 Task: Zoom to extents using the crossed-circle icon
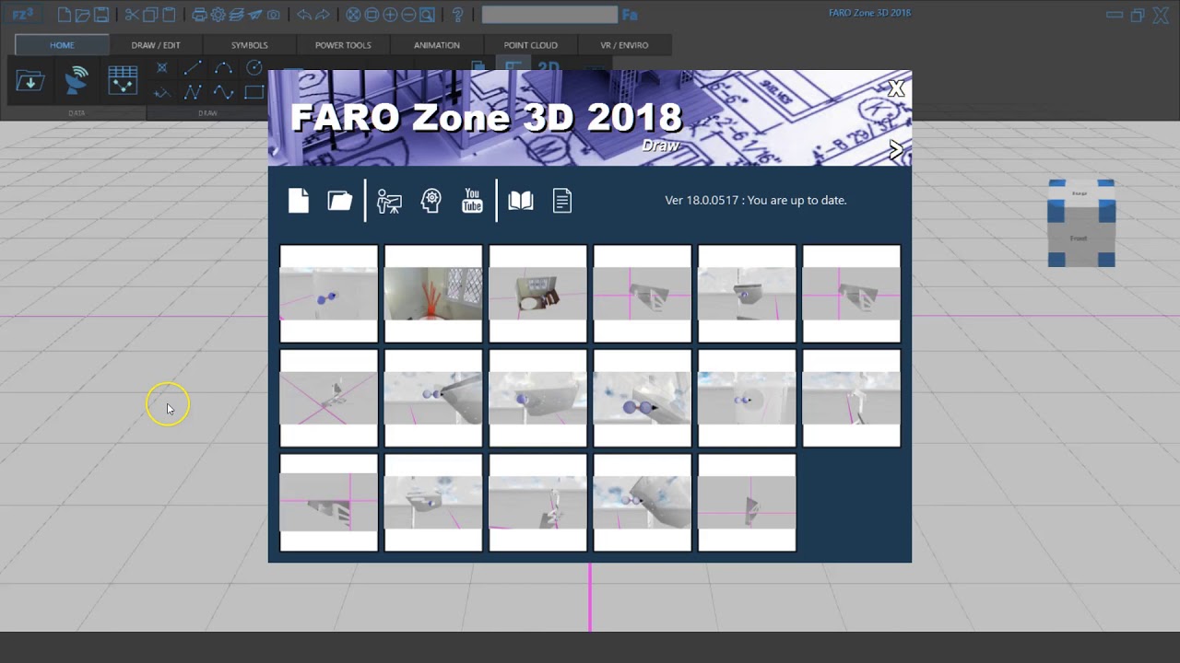pos(353,15)
